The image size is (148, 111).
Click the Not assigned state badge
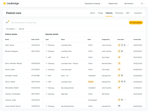tap(92, 100)
